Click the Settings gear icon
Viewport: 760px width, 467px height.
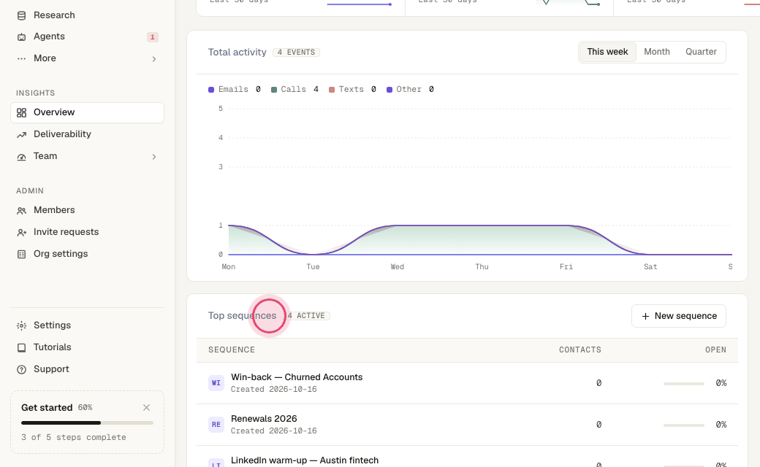click(x=21, y=325)
